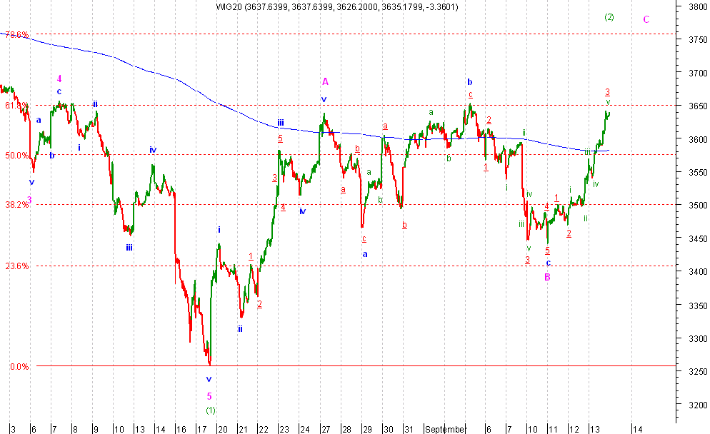Screen dimensions: 710x434
Task: Select the magenta 4 wave label
Action: [59, 79]
